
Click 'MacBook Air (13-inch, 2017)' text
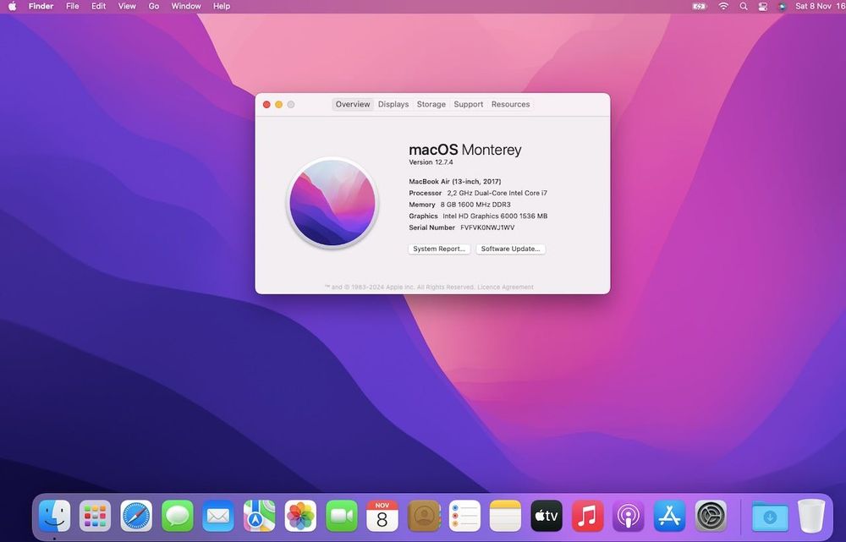tap(455, 181)
